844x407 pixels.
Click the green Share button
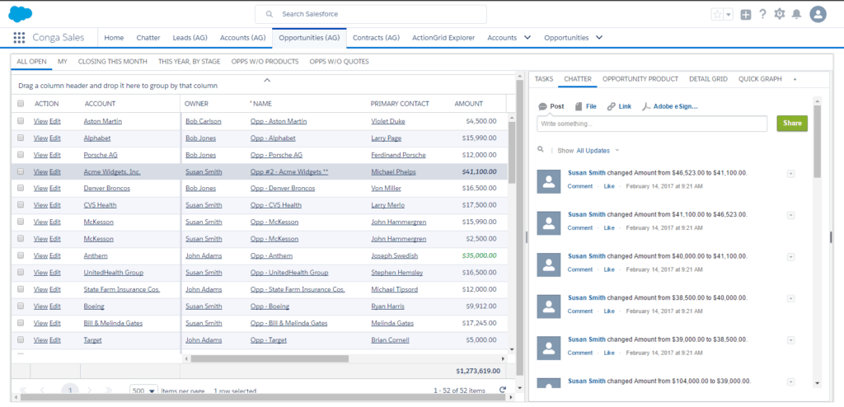(792, 124)
